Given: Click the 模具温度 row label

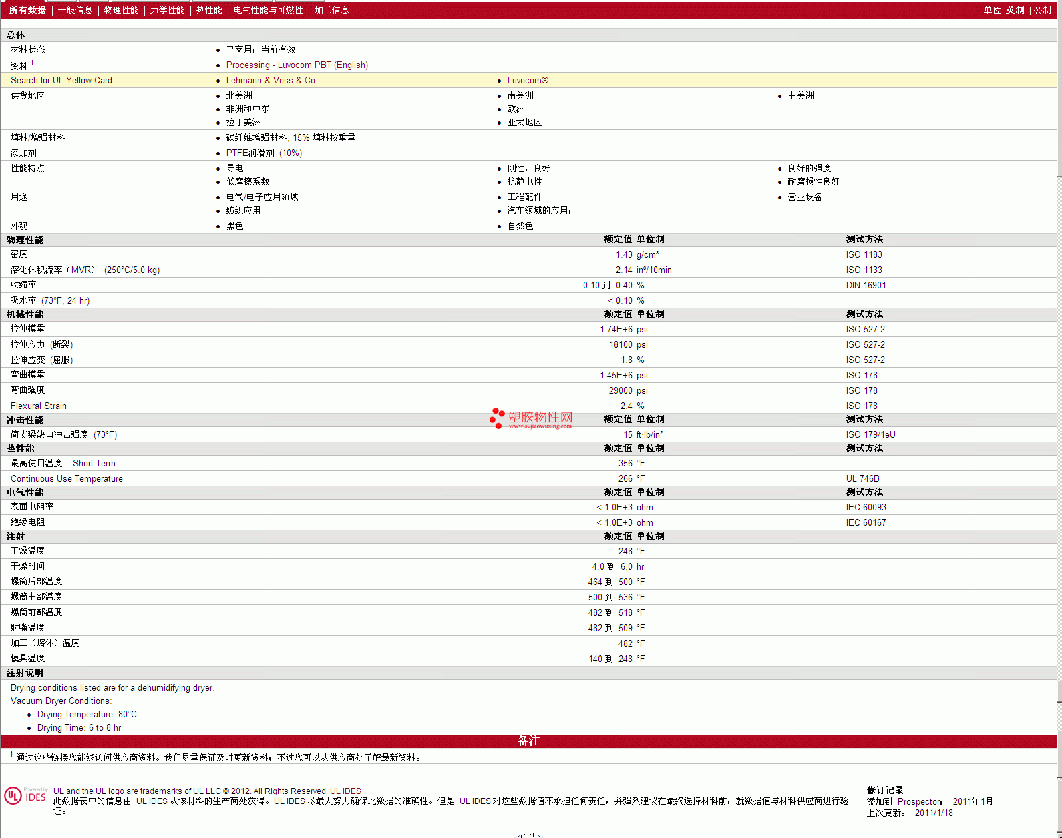Looking at the screenshot, I should tap(28, 659).
